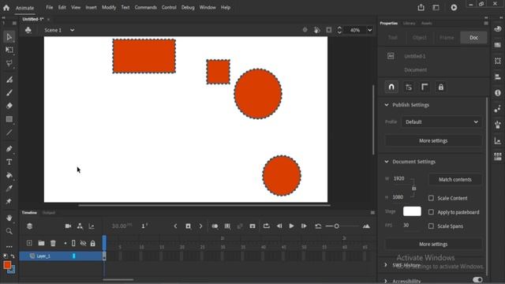Enable Apply to pasteboard checkbox
This screenshot has width=505, height=284.
point(431,212)
